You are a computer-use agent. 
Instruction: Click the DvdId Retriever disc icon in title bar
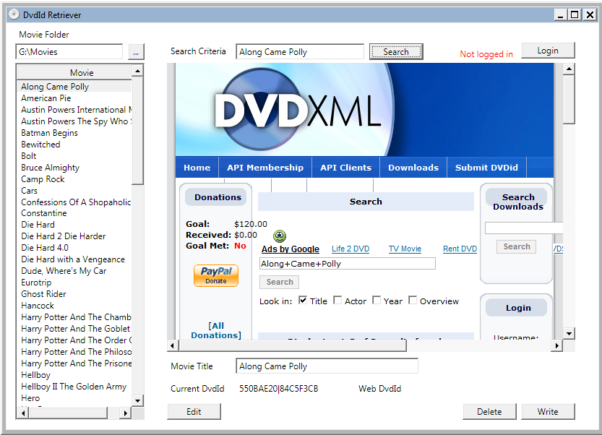point(14,14)
